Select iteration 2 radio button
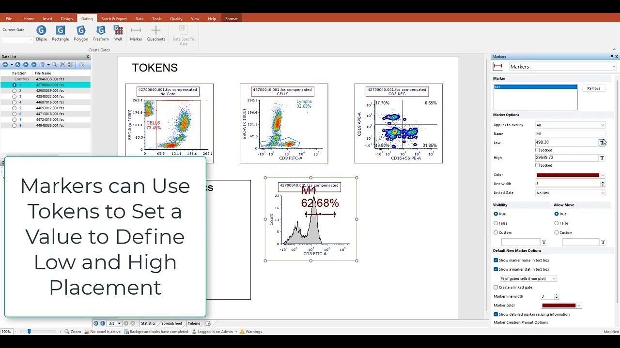620x348 pixels. (14, 91)
